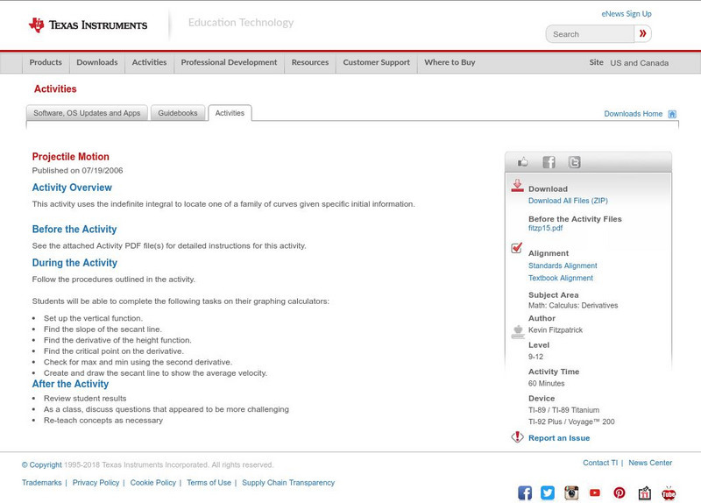
Task: Click the thumbs-up like icon
Action: point(522,162)
